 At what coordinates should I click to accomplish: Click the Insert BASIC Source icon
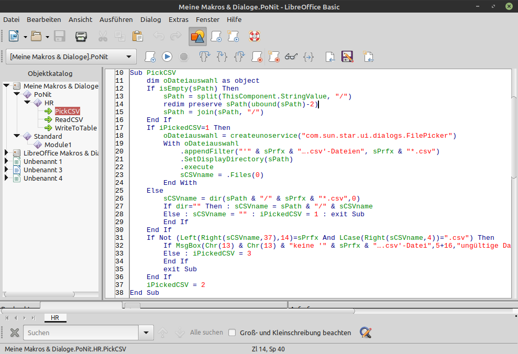pyautogui.click(x=330, y=57)
